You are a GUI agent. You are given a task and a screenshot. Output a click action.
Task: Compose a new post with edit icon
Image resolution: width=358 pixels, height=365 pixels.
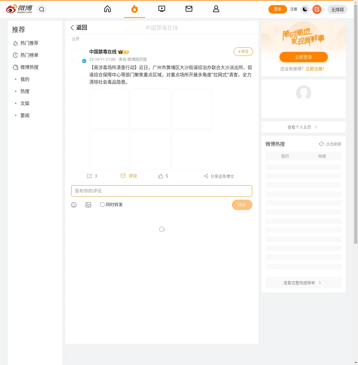pyautogui.click(x=317, y=9)
